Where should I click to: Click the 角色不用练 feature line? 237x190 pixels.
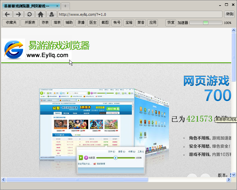(210, 138)
